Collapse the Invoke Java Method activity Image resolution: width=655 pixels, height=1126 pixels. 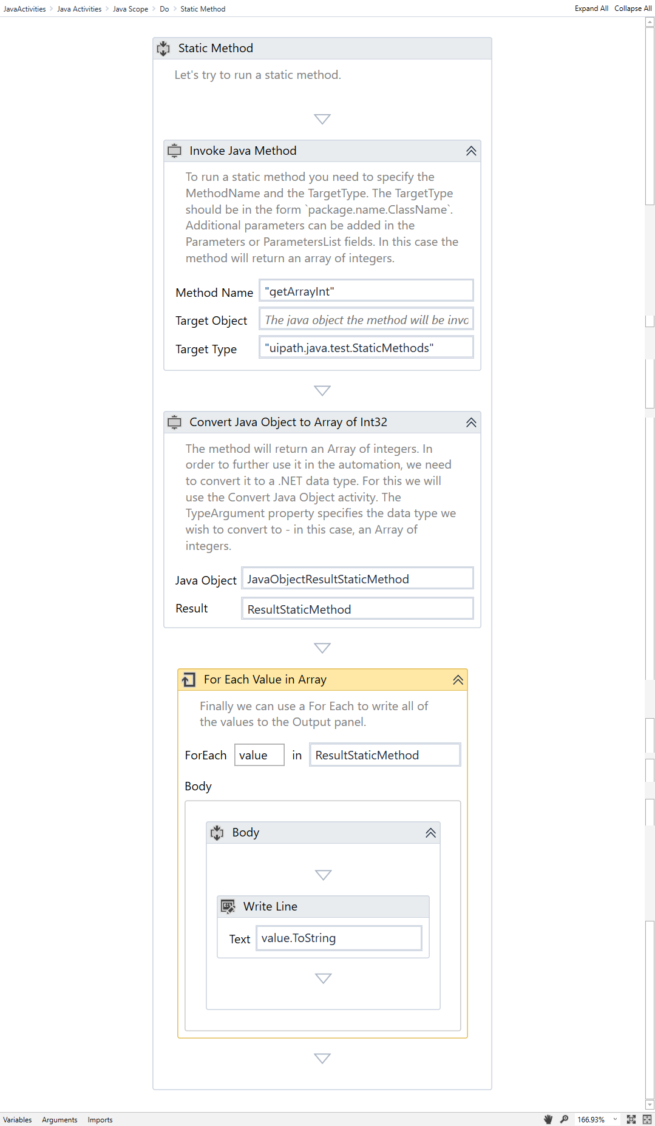(x=471, y=151)
